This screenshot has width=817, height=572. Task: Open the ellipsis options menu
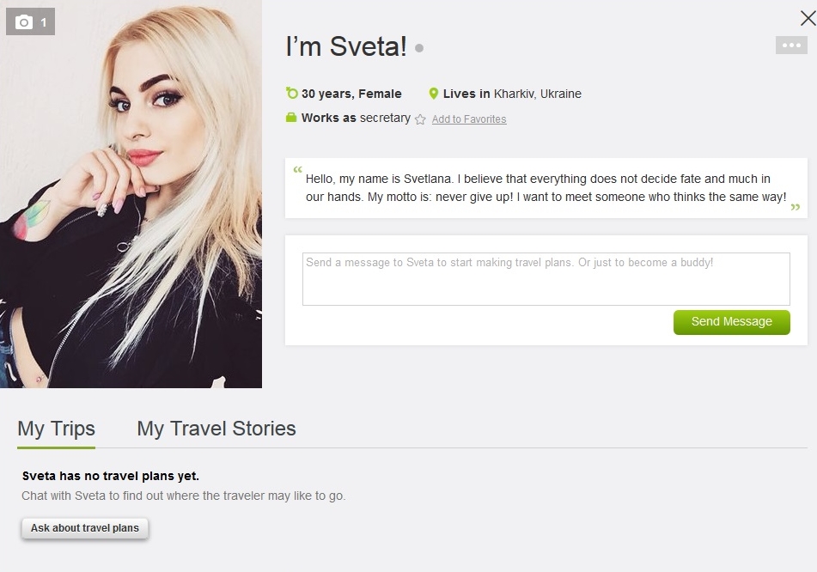[790, 44]
